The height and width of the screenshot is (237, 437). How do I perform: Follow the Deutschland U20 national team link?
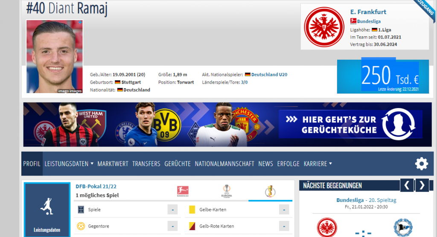coord(269,74)
